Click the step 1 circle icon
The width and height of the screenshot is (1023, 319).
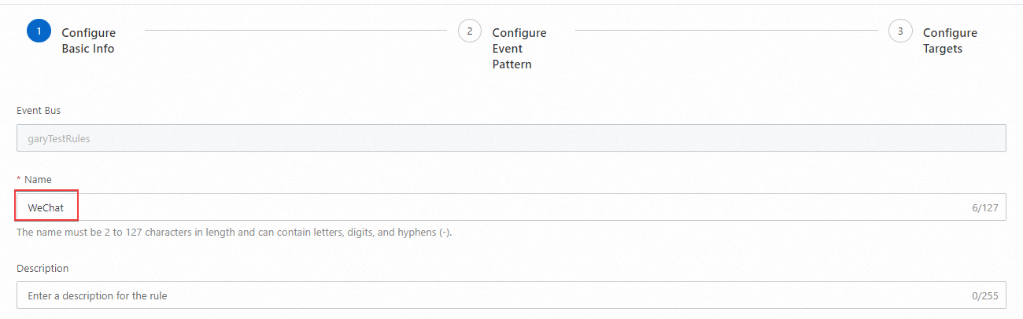(39, 31)
